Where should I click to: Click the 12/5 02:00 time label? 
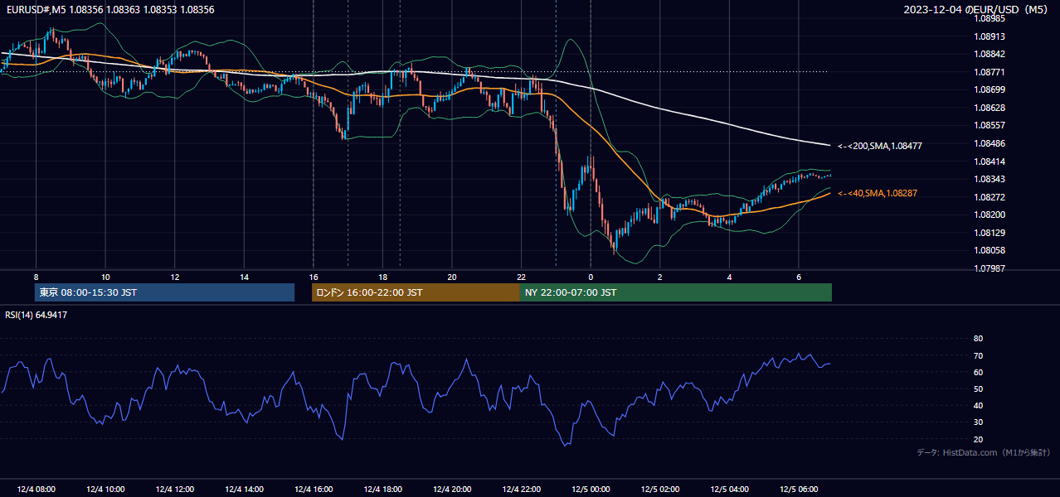coord(659,490)
